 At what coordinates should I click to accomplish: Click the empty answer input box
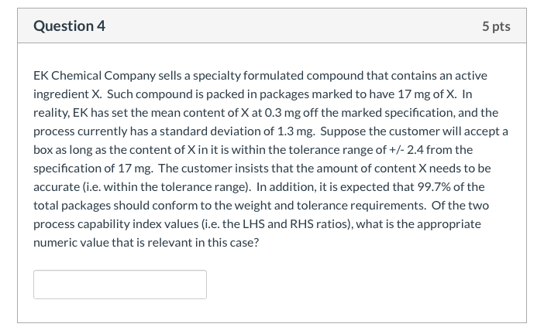tap(120, 285)
